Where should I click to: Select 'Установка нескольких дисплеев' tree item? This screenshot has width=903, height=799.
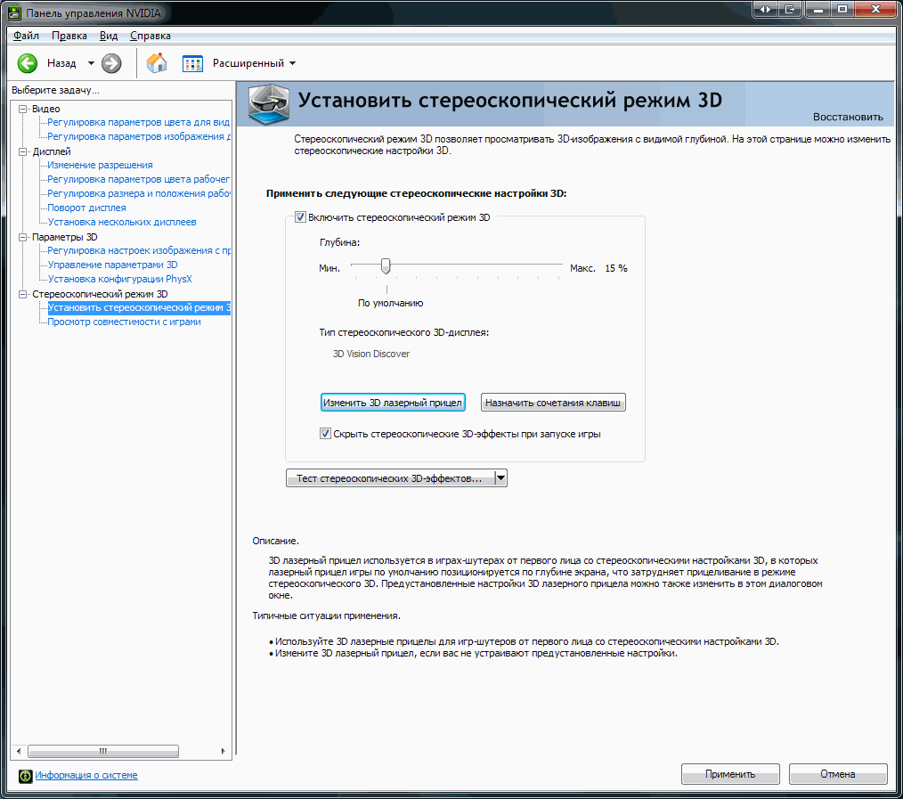point(122,222)
